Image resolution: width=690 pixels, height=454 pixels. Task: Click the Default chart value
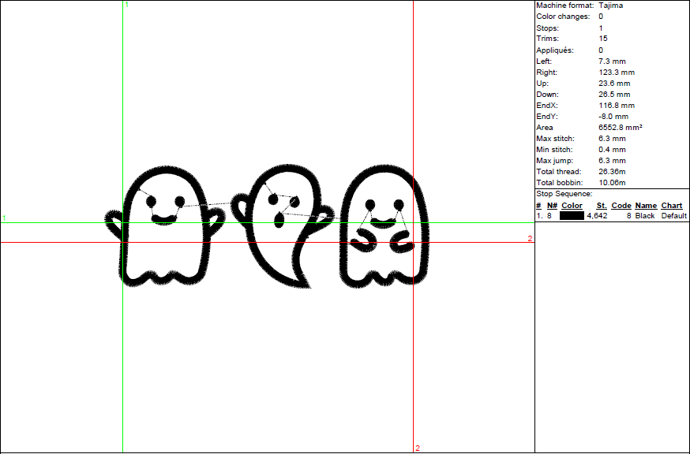click(674, 216)
